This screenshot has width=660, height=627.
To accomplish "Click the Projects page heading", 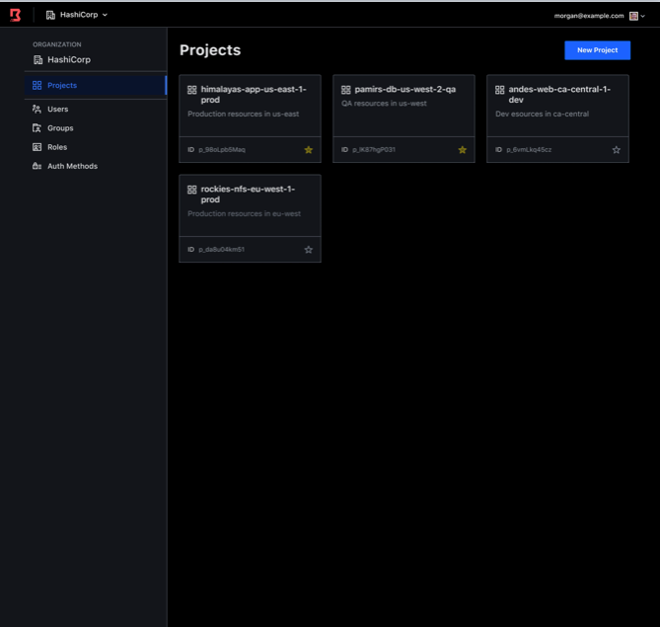I will (x=210, y=50).
